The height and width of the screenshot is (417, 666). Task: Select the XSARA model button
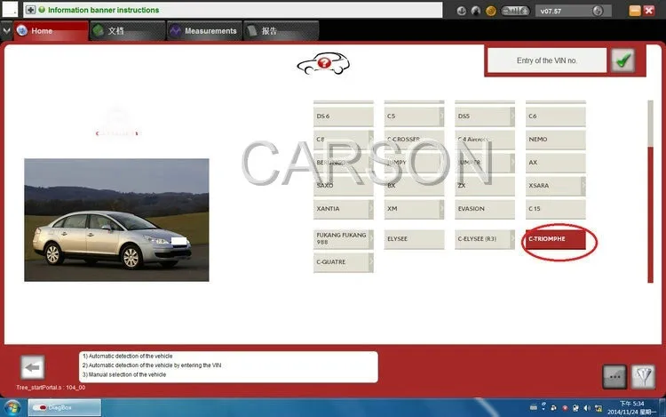click(x=555, y=186)
